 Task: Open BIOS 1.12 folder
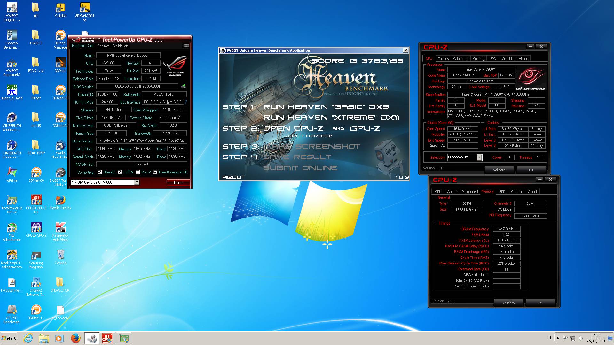(36, 65)
